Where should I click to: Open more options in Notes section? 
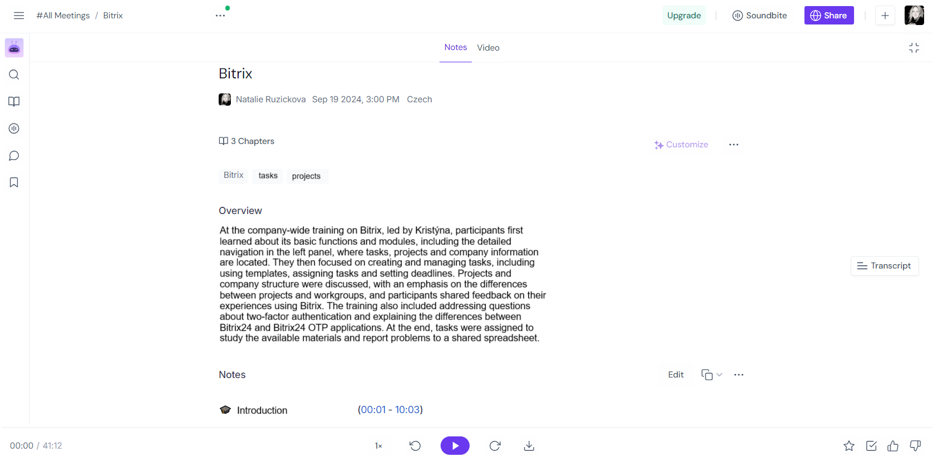739,375
